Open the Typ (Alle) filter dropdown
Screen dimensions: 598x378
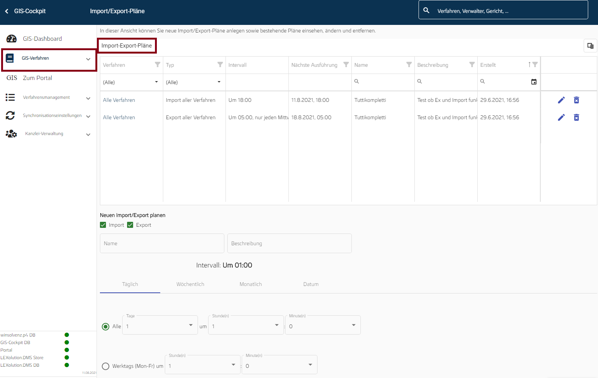click(x=194, y=82)
